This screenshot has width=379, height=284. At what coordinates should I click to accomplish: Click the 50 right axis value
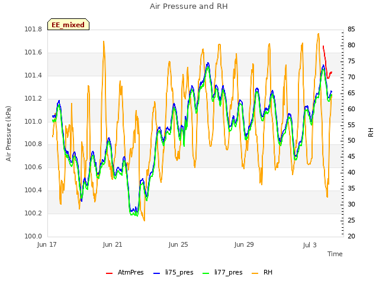351,141
